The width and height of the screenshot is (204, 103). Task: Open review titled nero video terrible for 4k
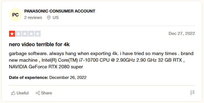(39, 45)
